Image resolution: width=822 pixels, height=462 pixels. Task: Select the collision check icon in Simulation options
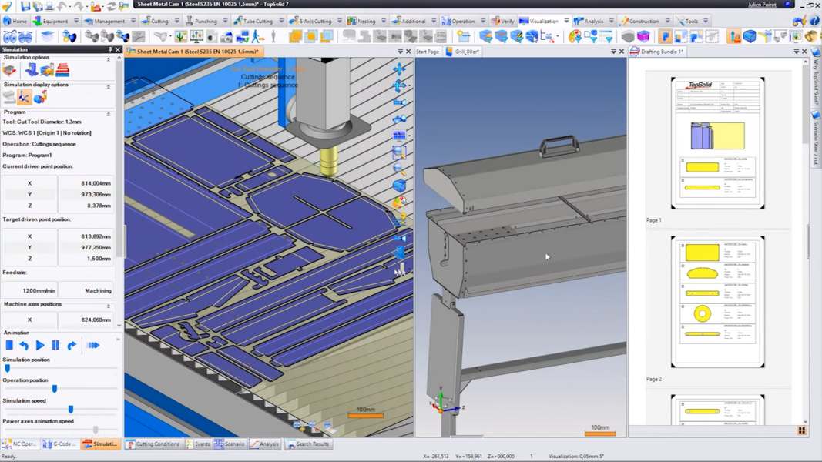(x=45, y=69)
